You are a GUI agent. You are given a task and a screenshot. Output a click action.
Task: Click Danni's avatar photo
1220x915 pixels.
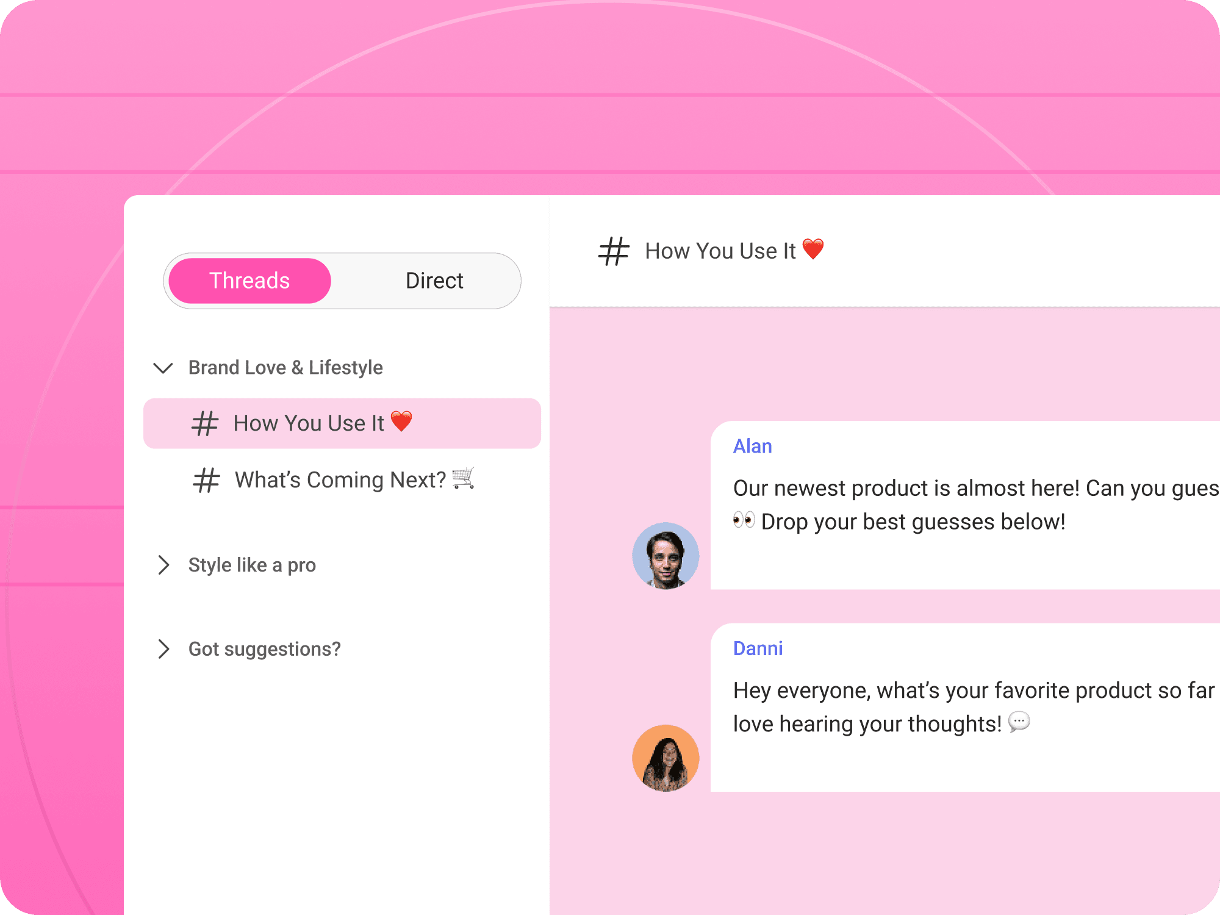pos(666,758)
